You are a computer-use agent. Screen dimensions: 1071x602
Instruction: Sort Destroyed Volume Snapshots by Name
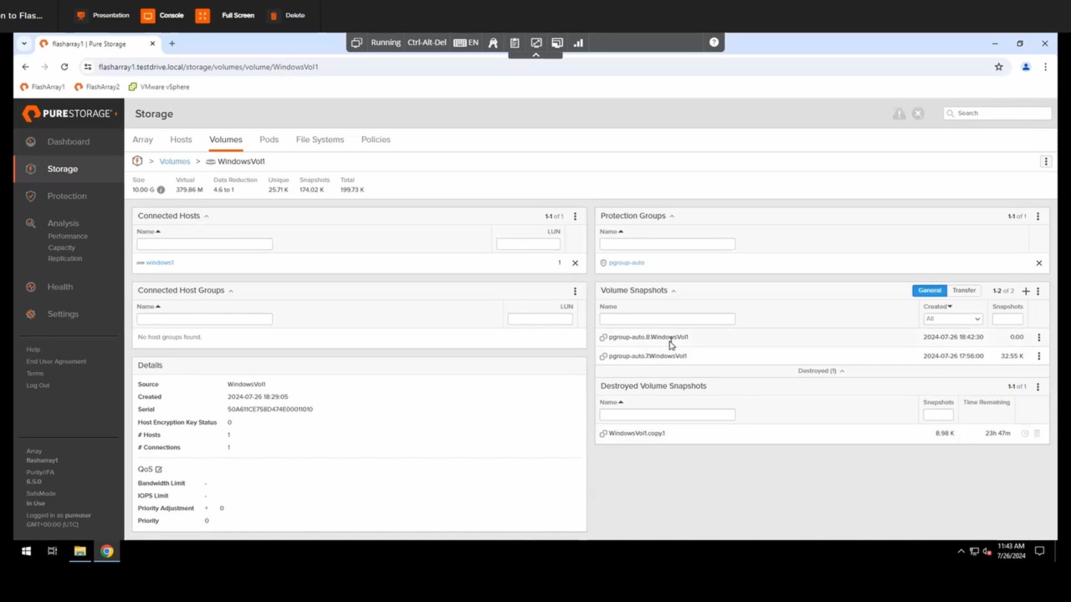point(611,402)
